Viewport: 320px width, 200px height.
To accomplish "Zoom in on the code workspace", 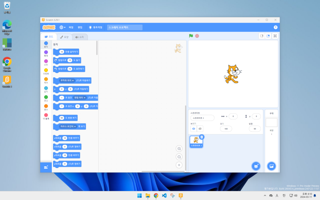I will [x=179, y=149].
